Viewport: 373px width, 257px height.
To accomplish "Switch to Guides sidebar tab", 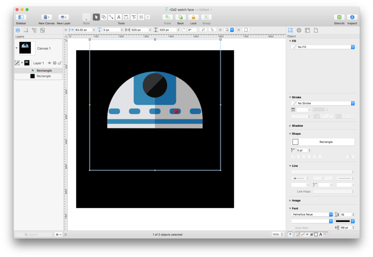I will (x=26, y=30).
